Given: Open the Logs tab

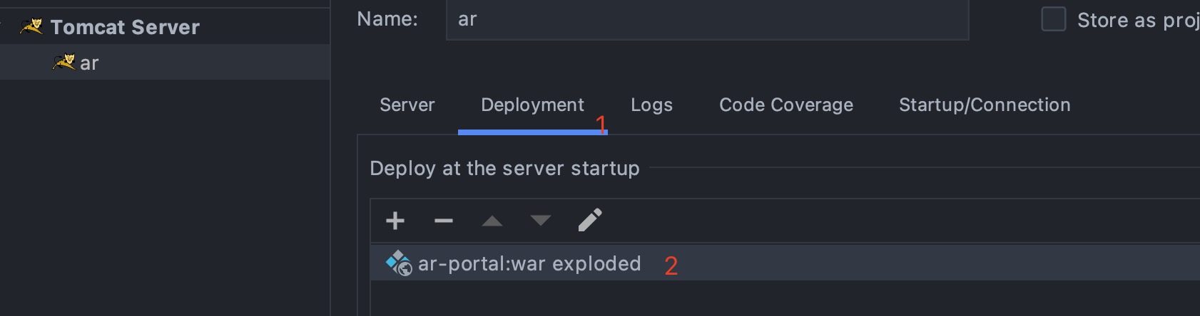Looking at the screenshot, I should pos(651,105).
